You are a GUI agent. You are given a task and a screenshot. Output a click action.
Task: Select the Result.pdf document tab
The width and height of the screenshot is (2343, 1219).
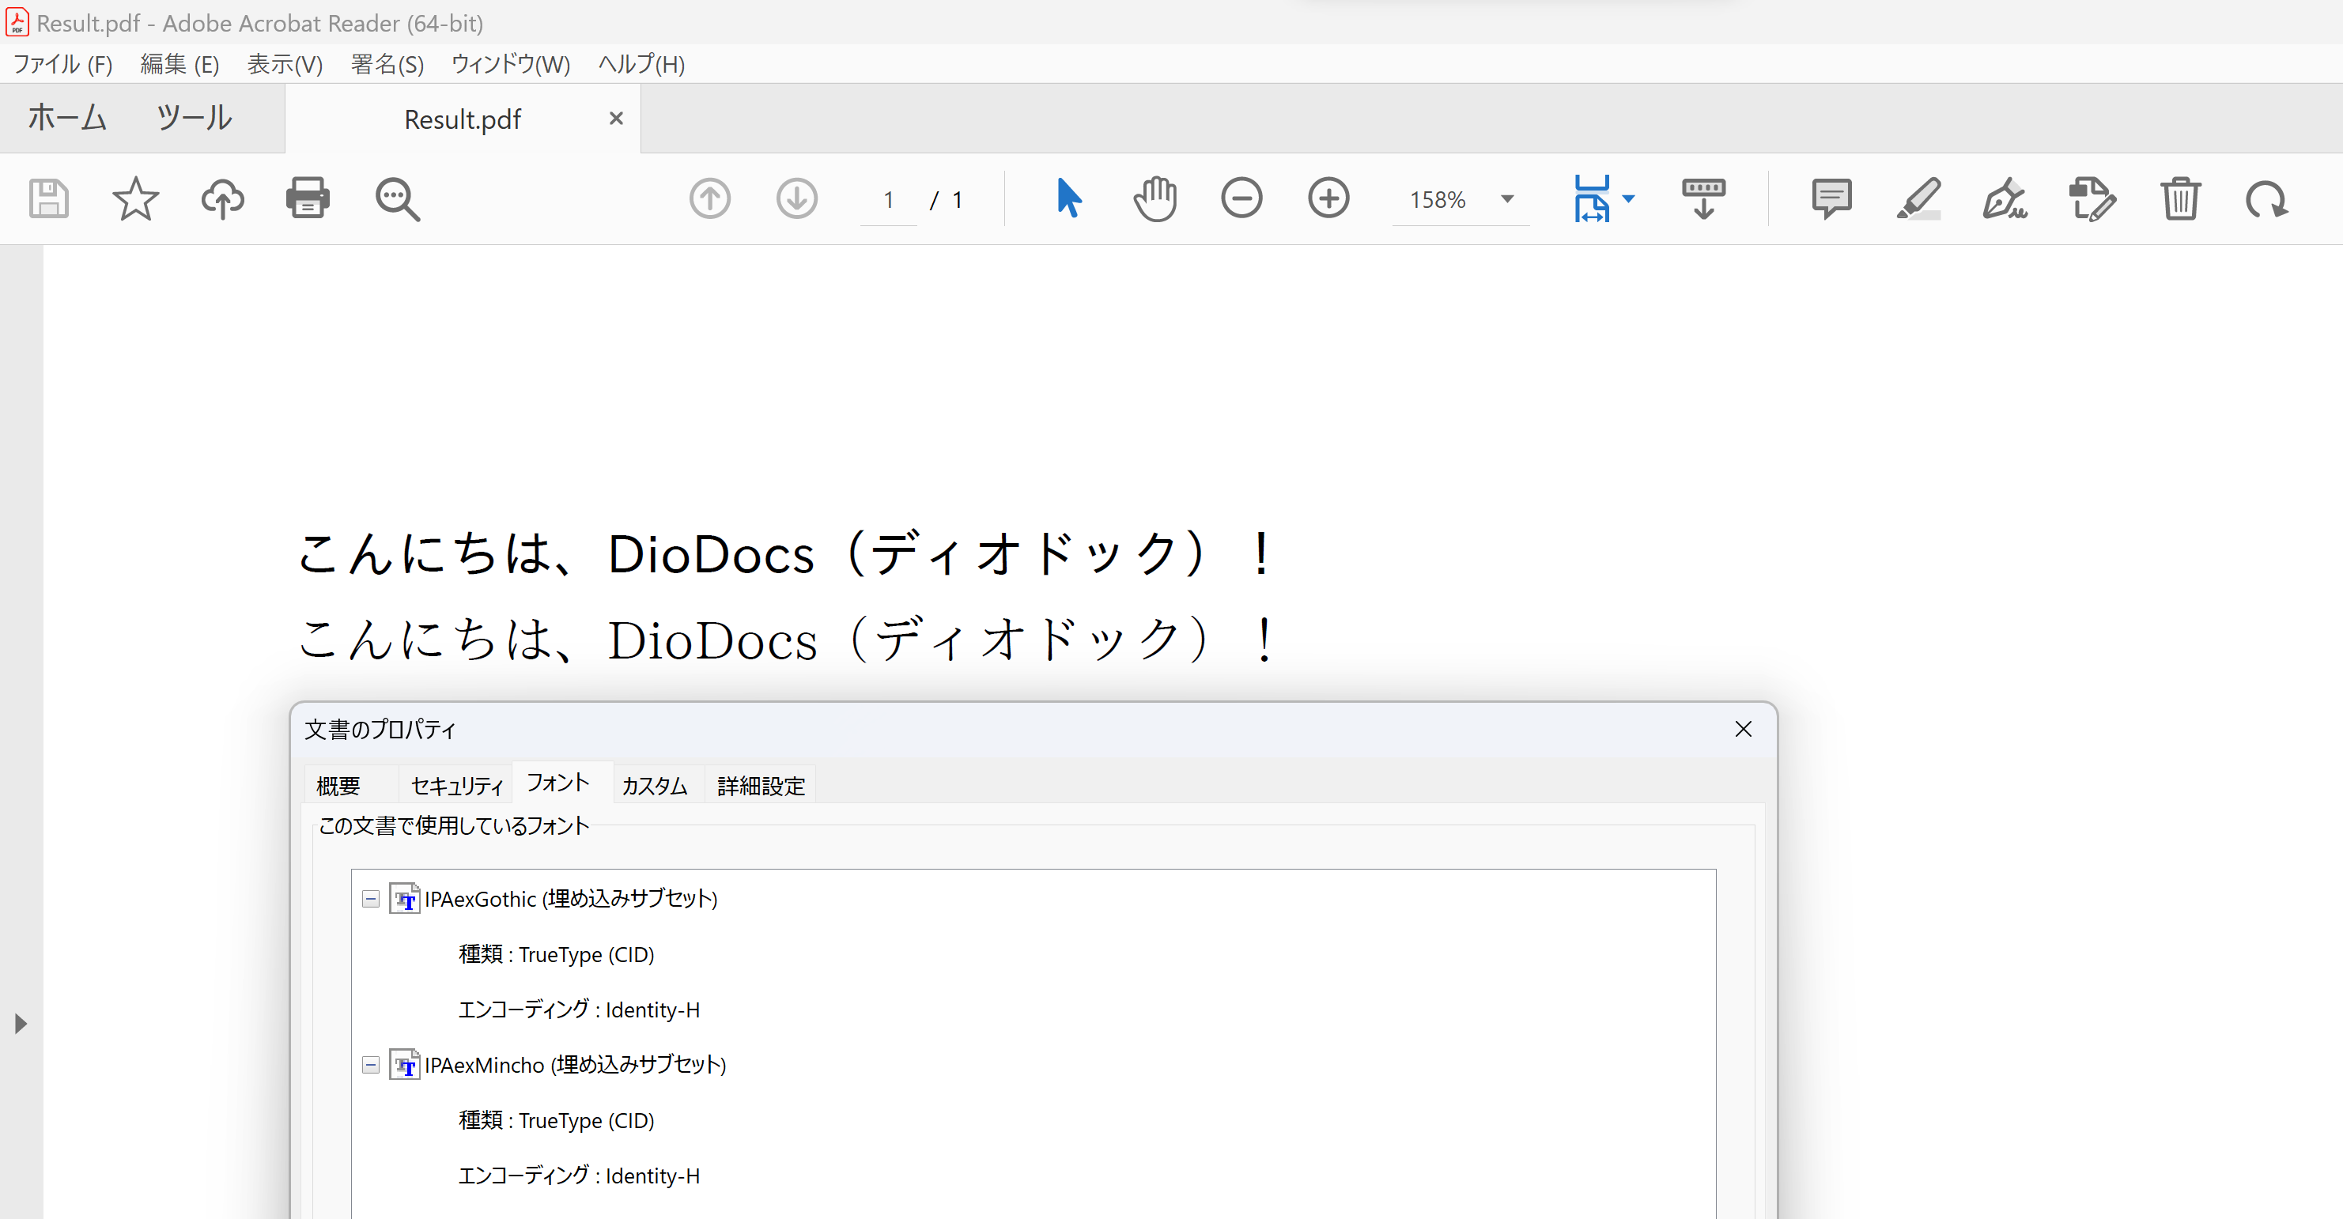[x=462, y=119]
